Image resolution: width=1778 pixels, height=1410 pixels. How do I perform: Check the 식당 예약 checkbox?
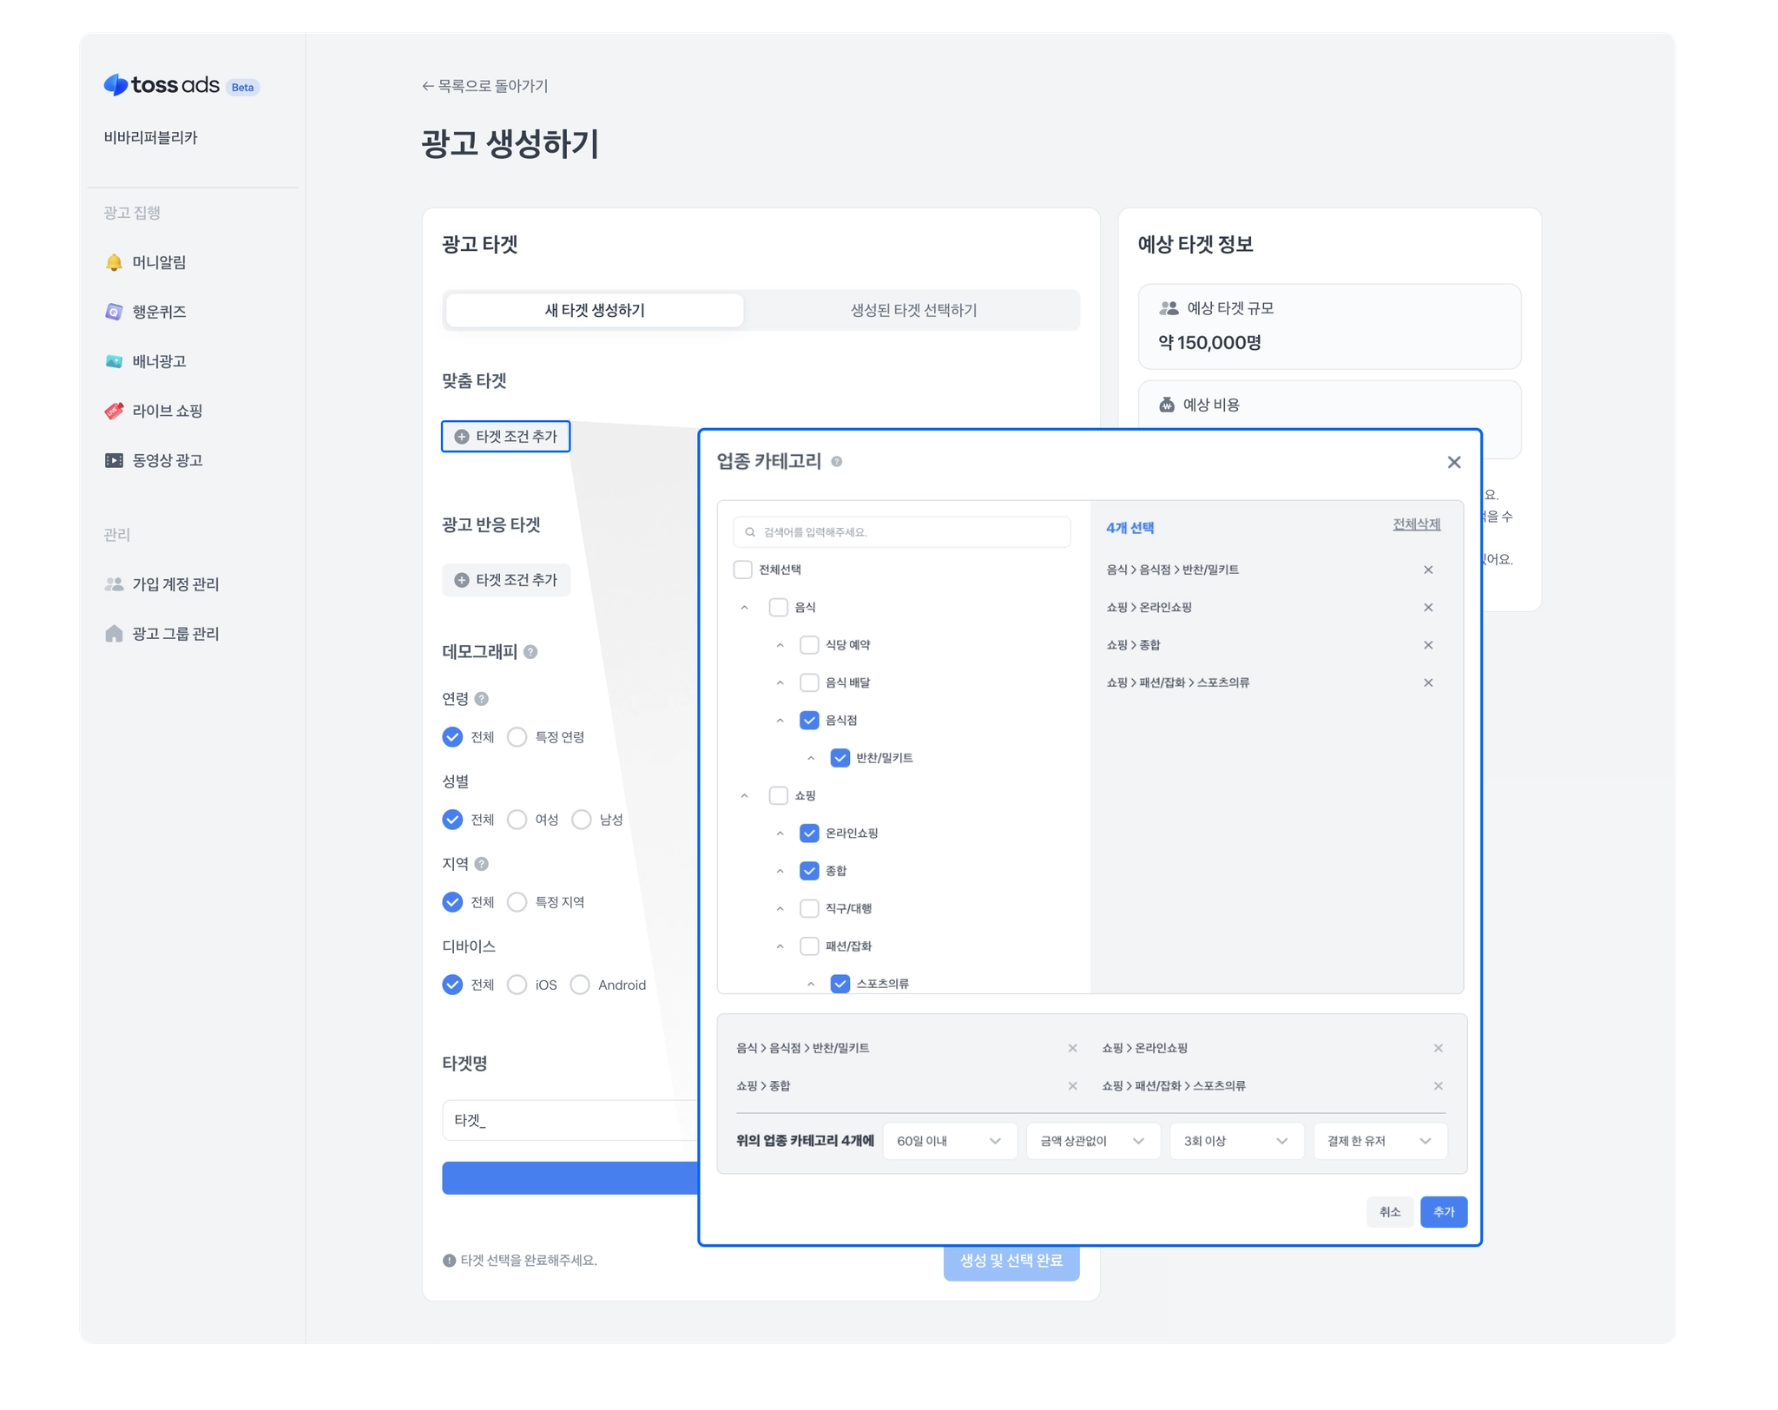[x=808, y=645]
